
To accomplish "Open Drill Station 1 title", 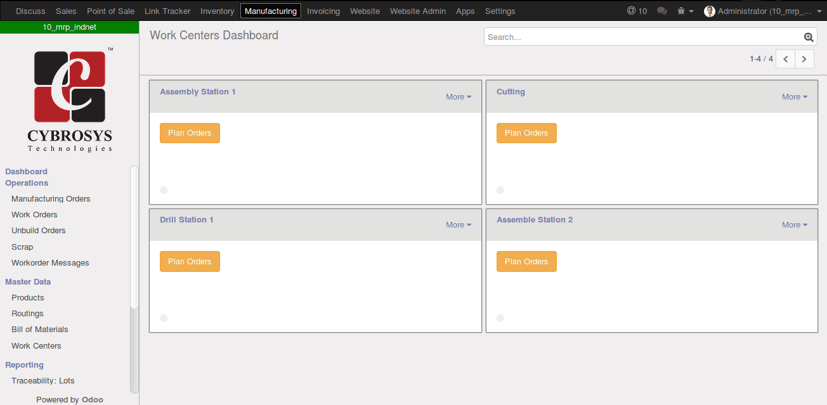I will click(x=186, y=220).
